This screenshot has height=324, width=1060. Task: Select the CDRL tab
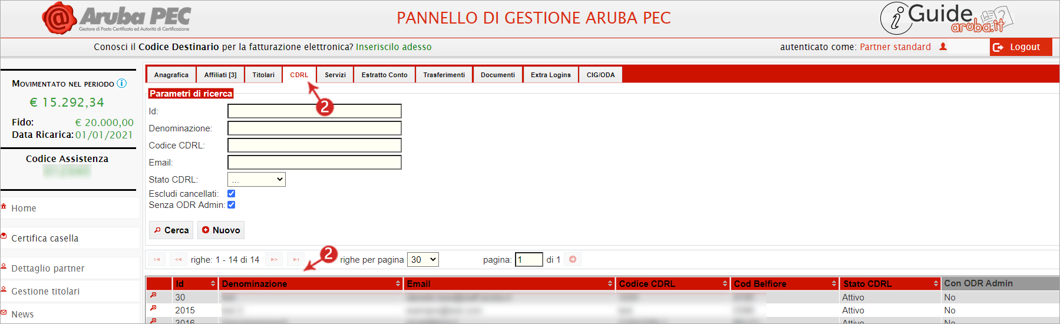click(299, 75)
